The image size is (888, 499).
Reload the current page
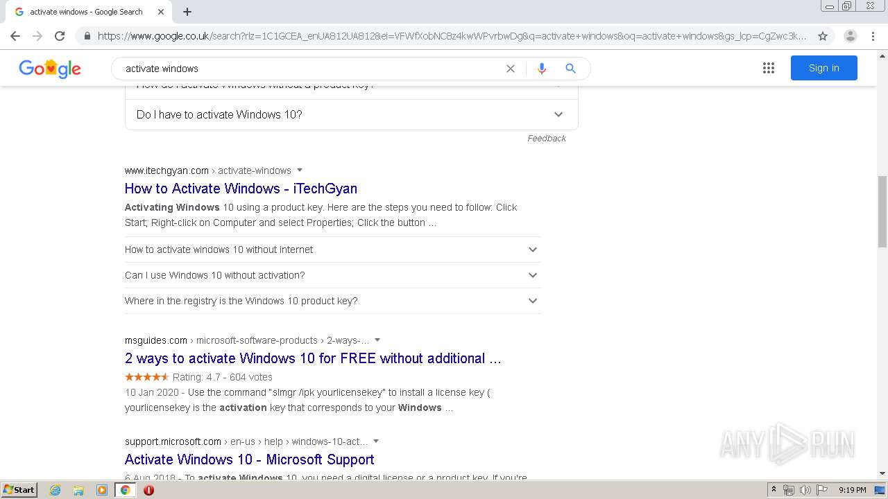point(60,36)
